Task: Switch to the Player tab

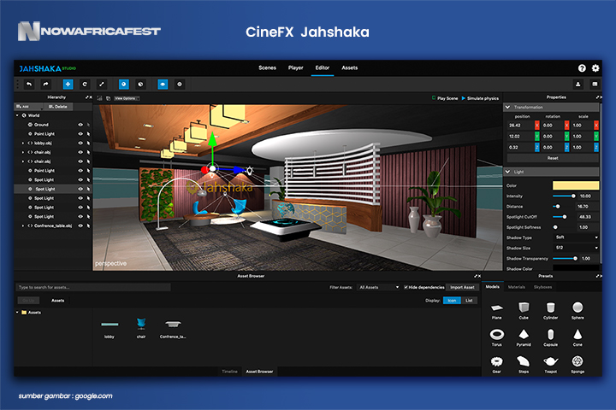Action: [x=296, y=67]
